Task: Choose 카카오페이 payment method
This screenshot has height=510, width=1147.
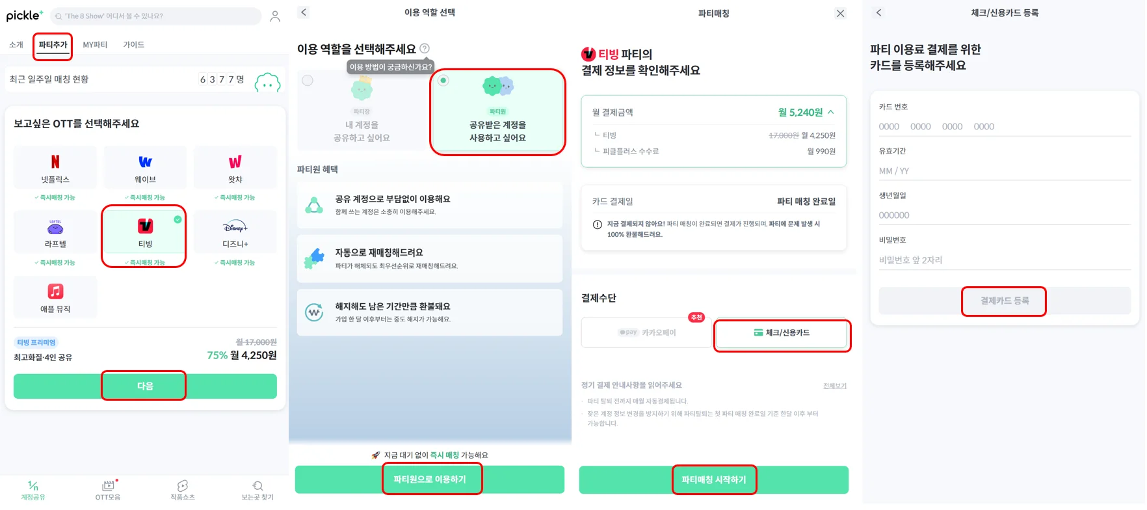Action: point(646,332)
